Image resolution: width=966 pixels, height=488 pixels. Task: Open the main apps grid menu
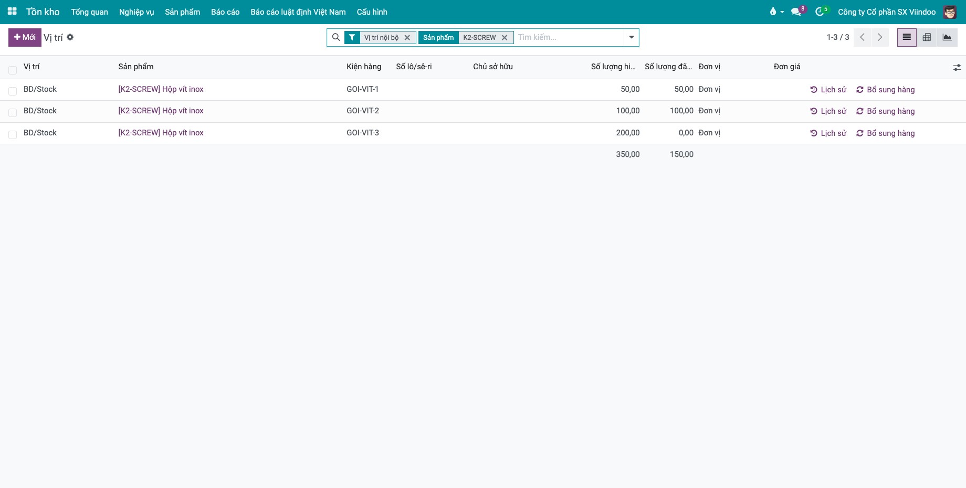tap(12, 12)
